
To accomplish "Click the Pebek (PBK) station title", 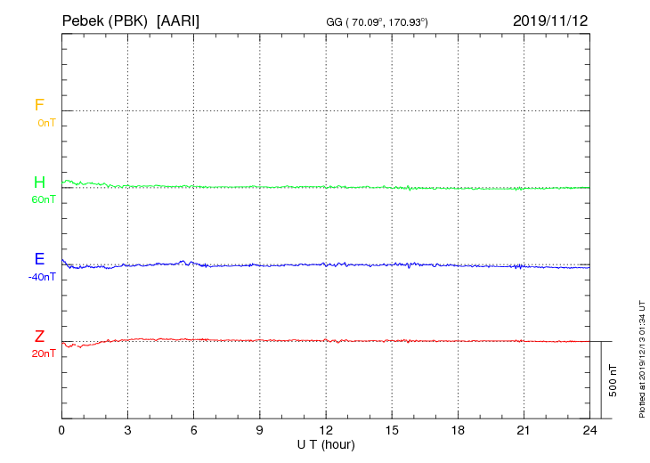I will (104, 21).
